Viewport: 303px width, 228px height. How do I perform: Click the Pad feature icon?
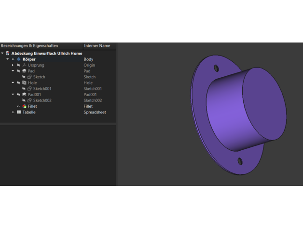coord(24,71)
